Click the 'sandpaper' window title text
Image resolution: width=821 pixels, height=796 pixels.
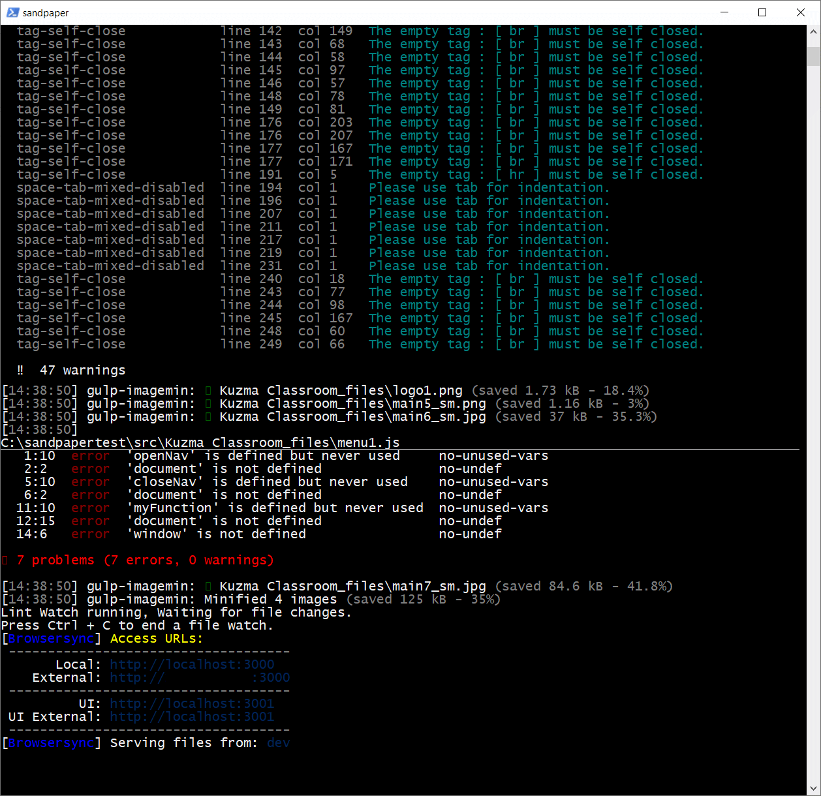pos(46,13)
